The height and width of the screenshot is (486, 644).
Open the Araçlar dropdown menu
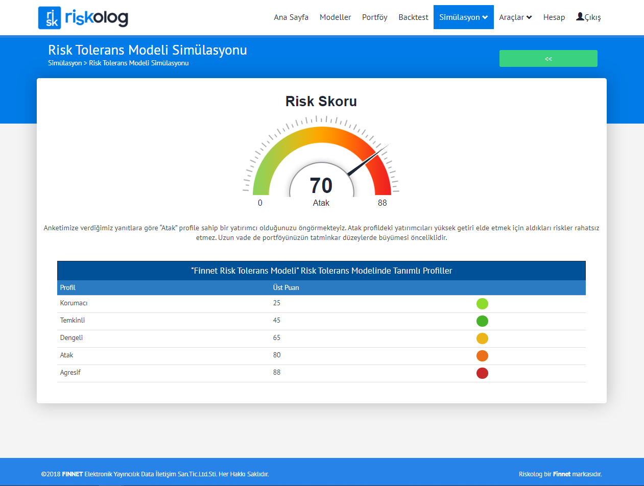515,17
